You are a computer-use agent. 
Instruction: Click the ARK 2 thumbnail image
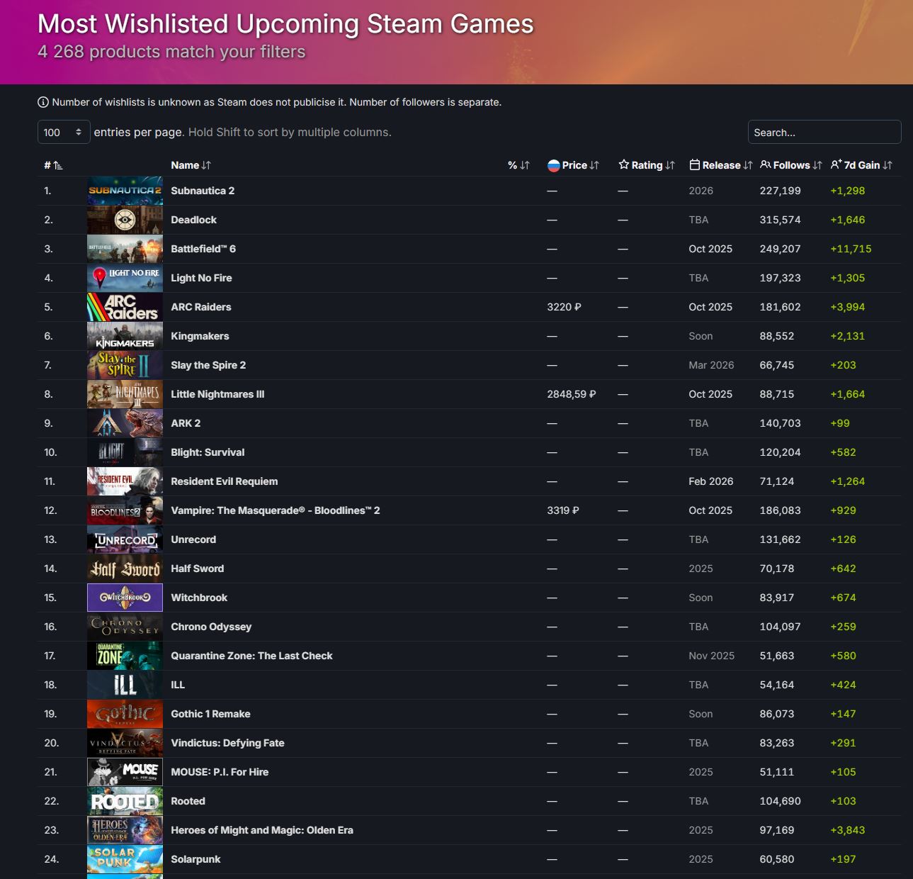tap(125, 423)
